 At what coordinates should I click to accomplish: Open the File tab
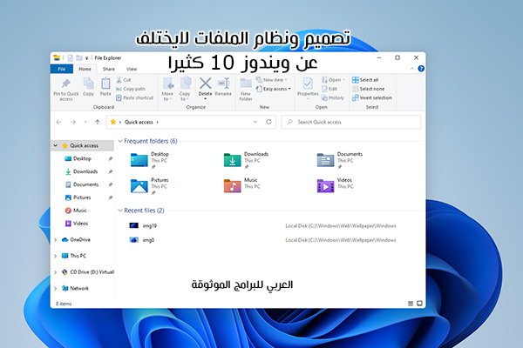61,69
